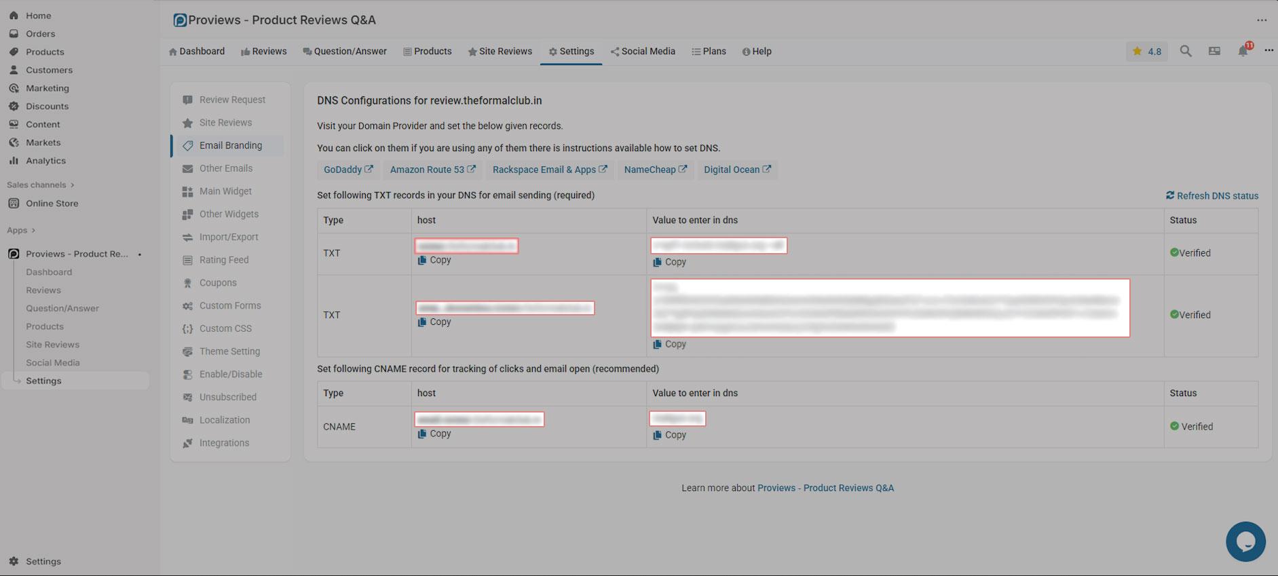Open Import/Export settings option
This screenshot has width=1278, height=576.
229,237
